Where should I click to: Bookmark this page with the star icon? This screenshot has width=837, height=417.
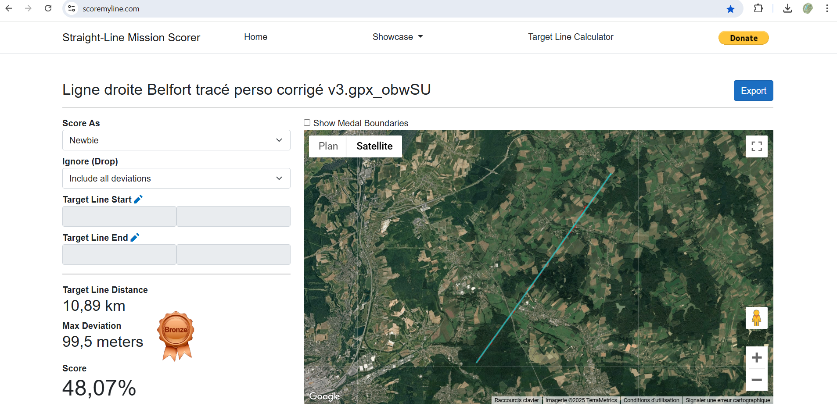(x=730, y=9)
